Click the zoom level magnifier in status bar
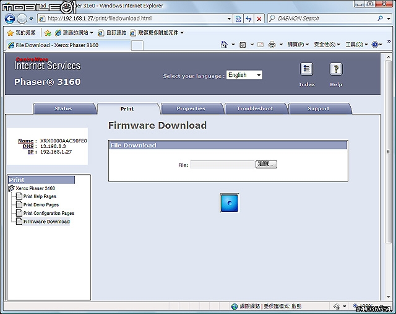The image size is (396, 314). coord(356,306)
